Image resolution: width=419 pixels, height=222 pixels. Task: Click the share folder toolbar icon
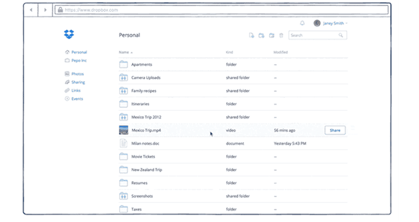tap(272, 35)
